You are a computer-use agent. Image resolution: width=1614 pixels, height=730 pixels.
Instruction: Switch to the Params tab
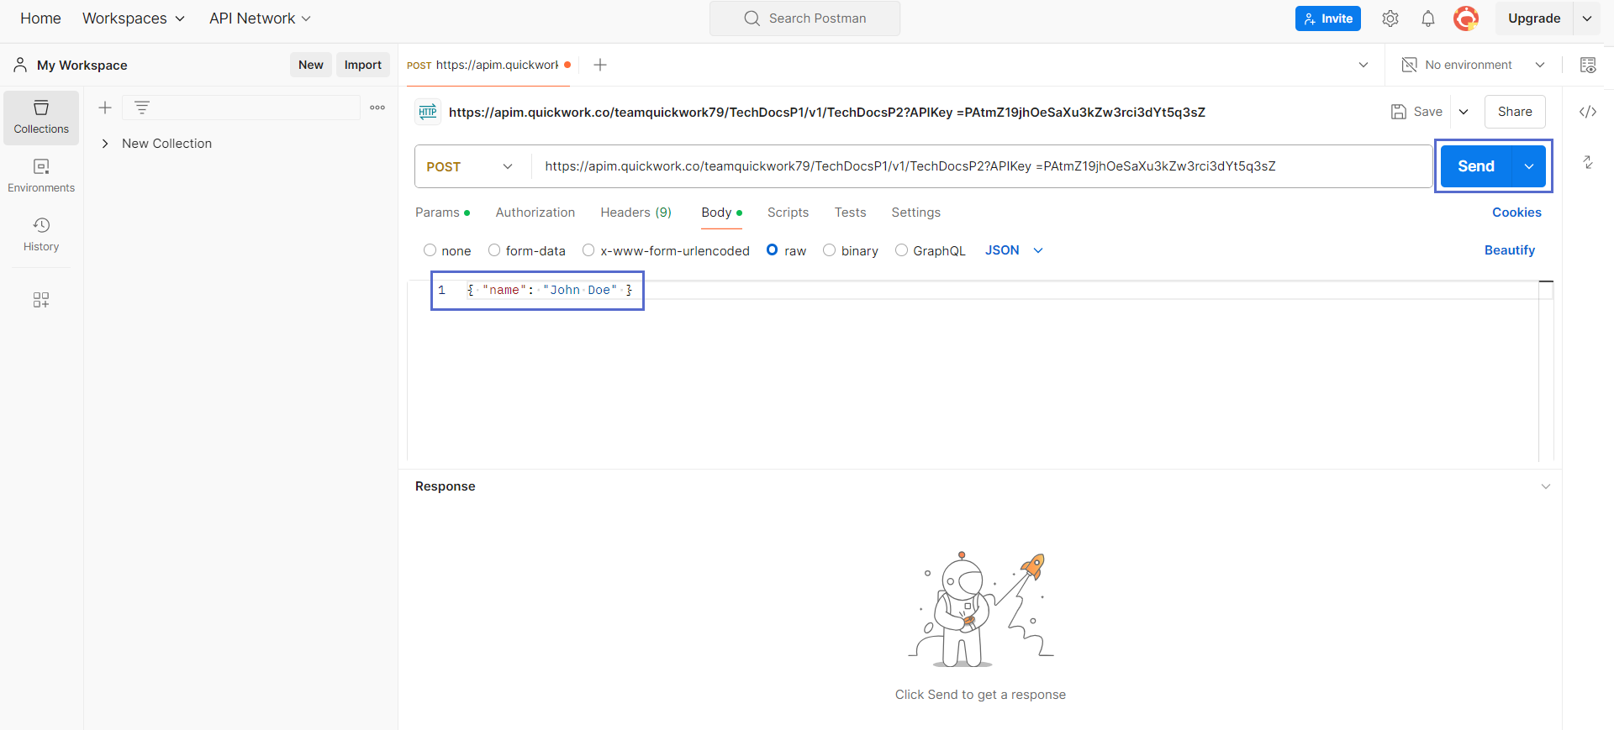tap(442, 213)
